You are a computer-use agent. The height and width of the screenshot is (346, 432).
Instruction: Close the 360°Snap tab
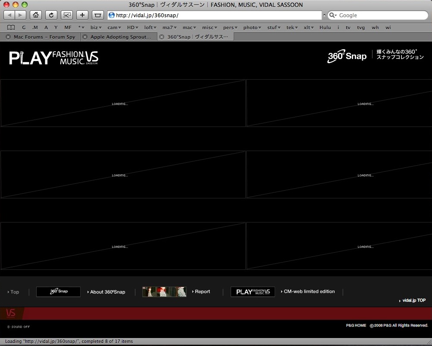tap(162, 37)
